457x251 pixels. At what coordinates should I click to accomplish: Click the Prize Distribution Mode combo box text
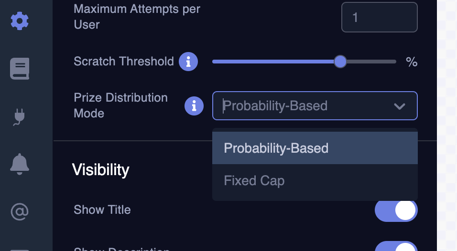pyautogui.click(x=275, y=106)
